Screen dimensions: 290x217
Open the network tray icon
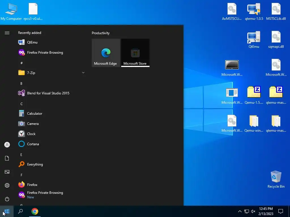click(x=247, y=211)
